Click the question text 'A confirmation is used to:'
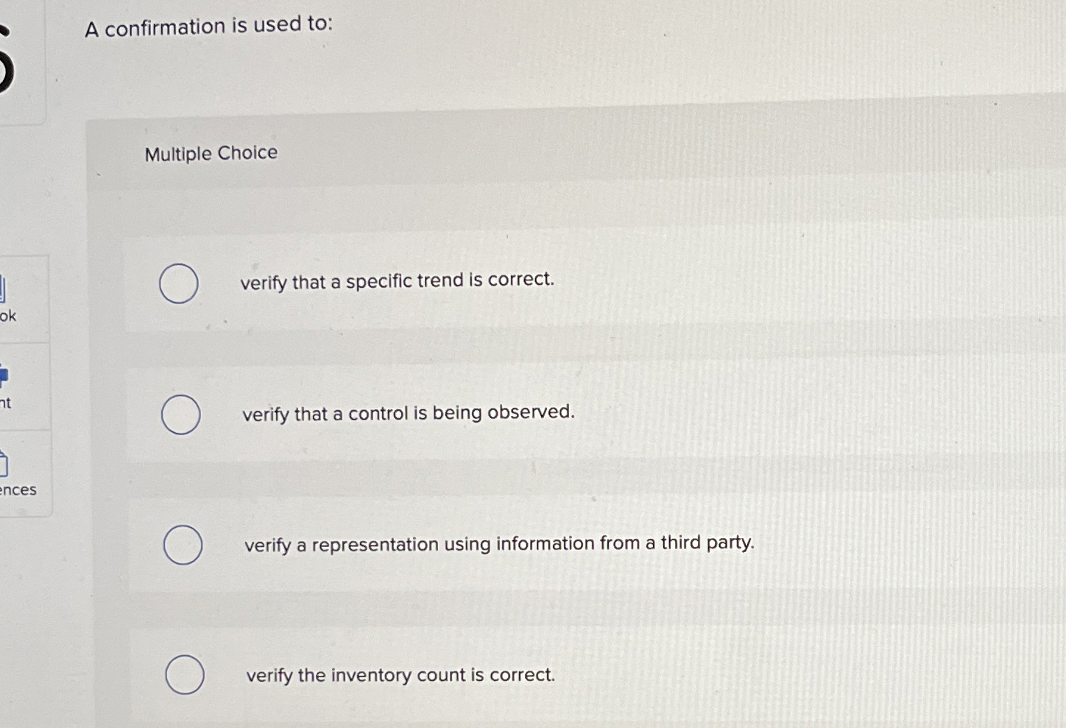This screenshot has height=728, width=1066. [x=209, y=26]
